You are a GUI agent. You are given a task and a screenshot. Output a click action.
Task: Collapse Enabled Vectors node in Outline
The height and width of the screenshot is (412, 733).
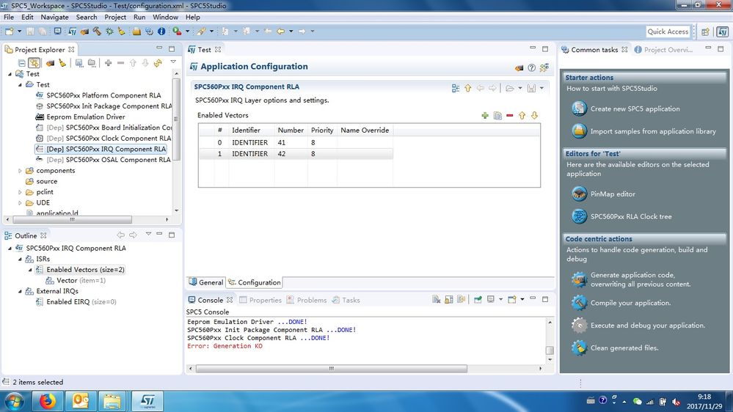pos(30,270)
